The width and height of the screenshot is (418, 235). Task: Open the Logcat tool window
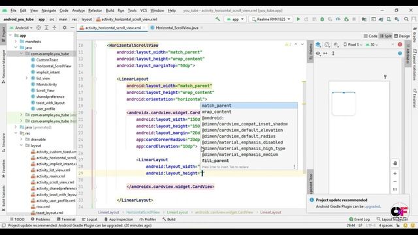point(89,219)
